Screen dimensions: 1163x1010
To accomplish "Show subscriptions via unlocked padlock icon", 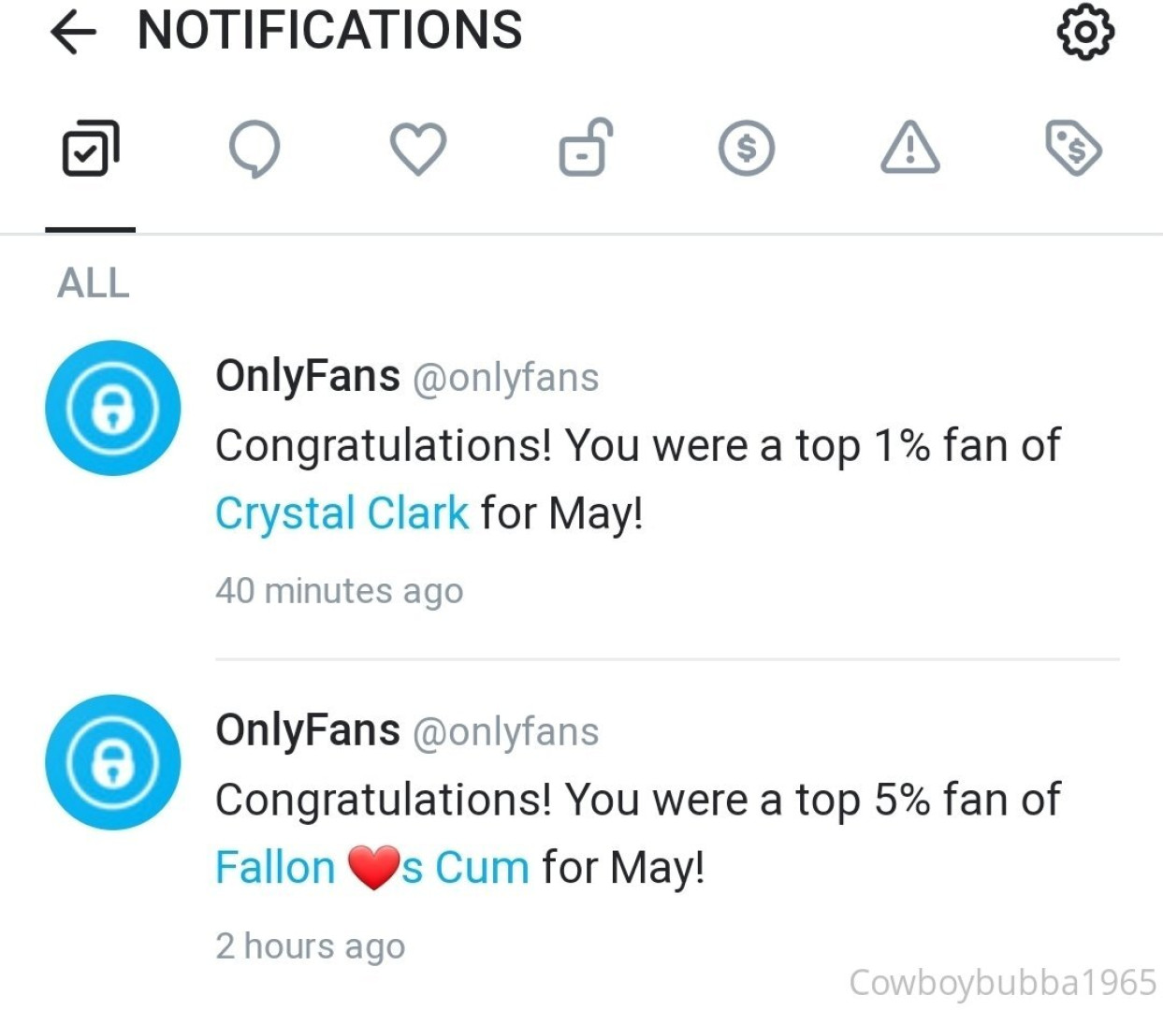I will click(x=584, y=149).
